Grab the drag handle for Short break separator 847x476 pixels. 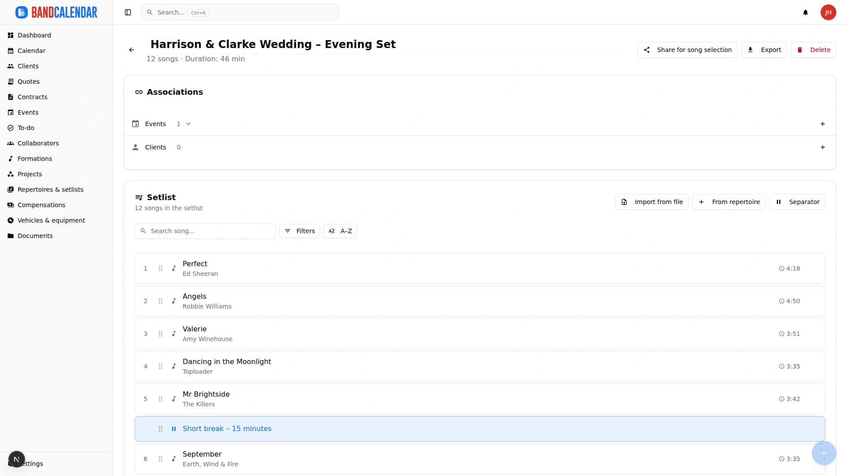click(161, 429)
